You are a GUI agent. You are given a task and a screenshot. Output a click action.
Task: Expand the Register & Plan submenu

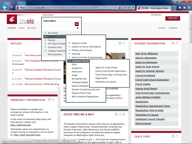coord(79,43)
